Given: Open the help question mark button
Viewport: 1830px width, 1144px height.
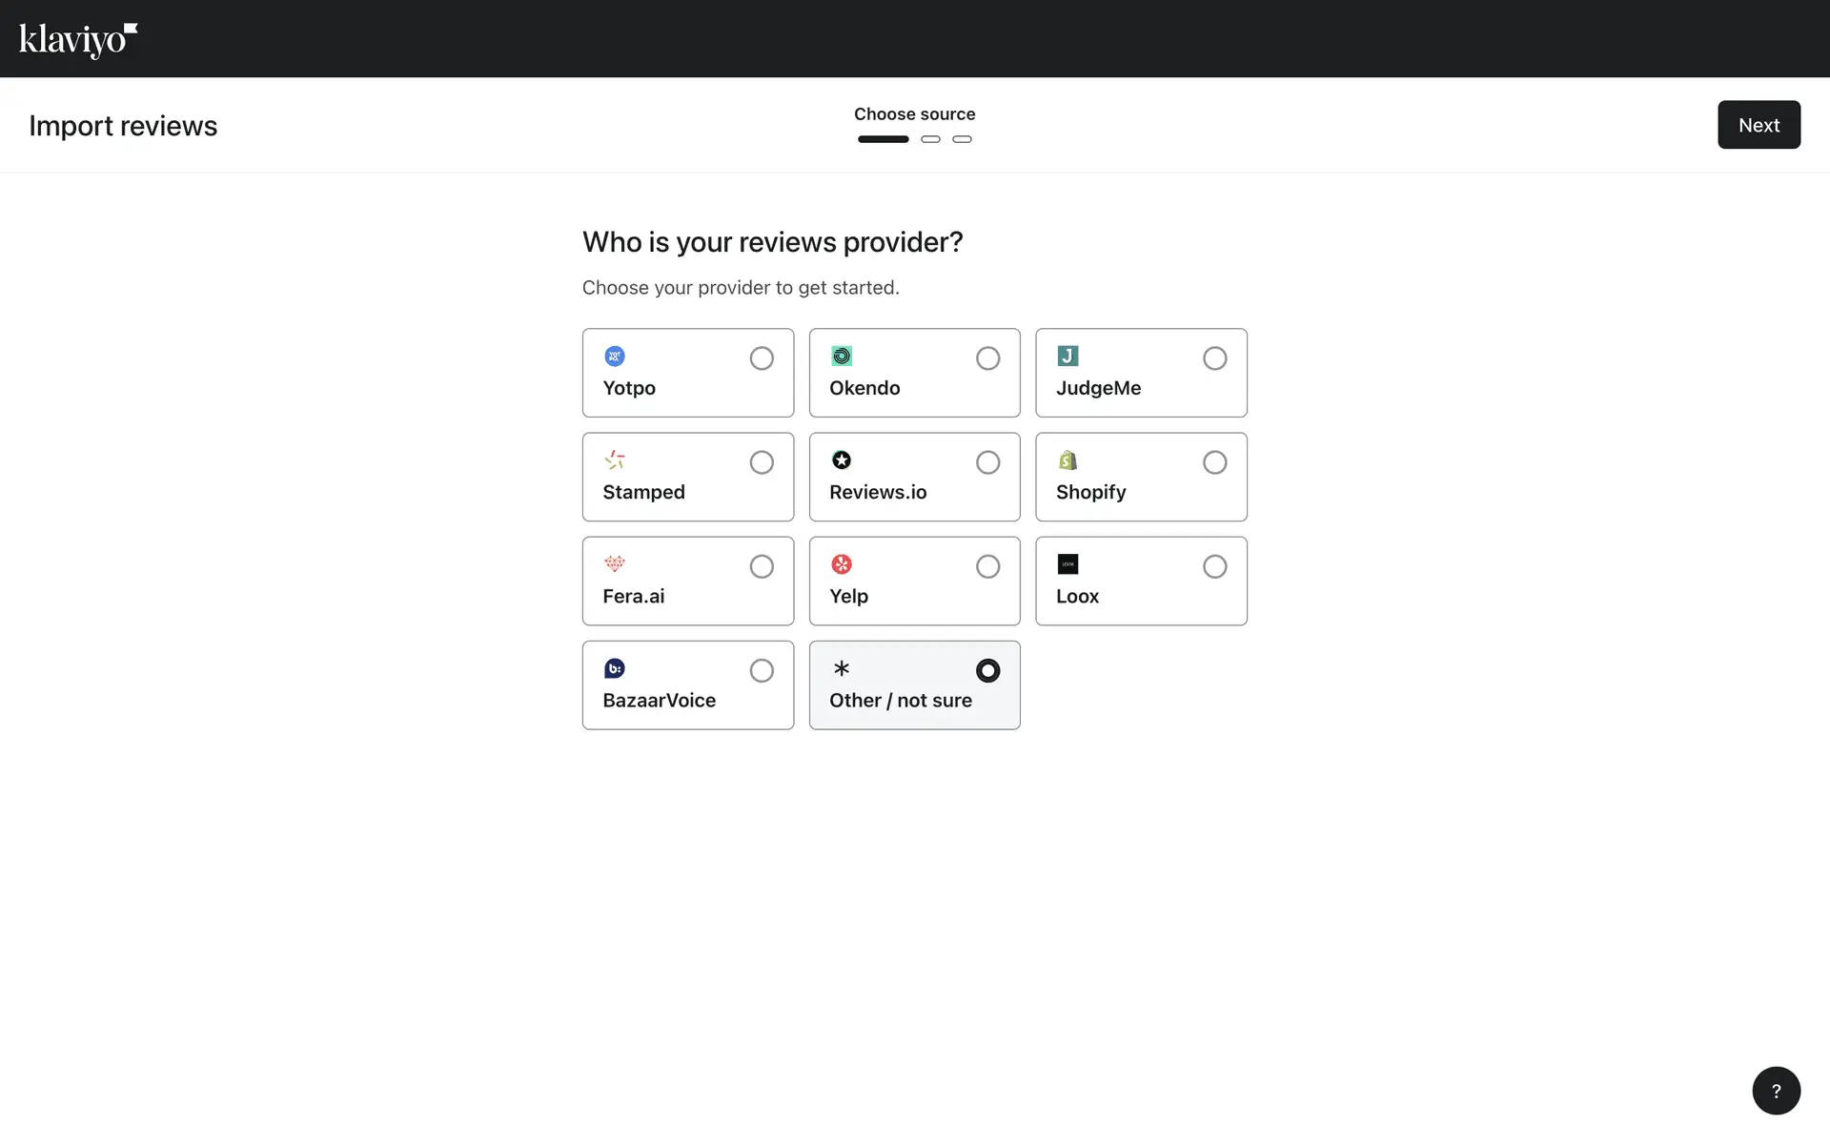Looking at the screenshot, I should [x=1776, y=1091].
